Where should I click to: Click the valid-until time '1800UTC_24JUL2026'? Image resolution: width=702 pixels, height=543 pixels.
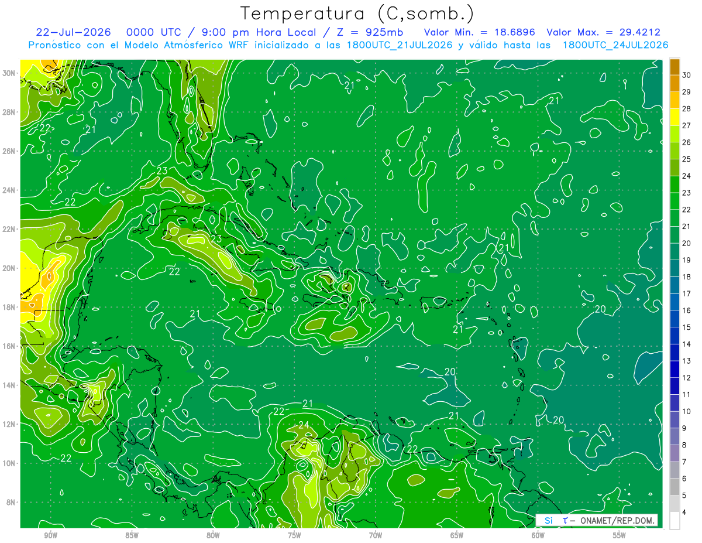pos(615,45)
